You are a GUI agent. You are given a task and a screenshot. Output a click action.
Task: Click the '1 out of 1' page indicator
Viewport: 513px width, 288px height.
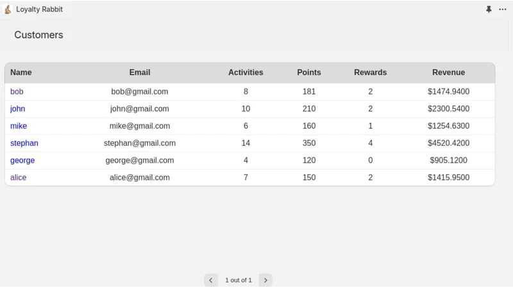pos(238,280)
